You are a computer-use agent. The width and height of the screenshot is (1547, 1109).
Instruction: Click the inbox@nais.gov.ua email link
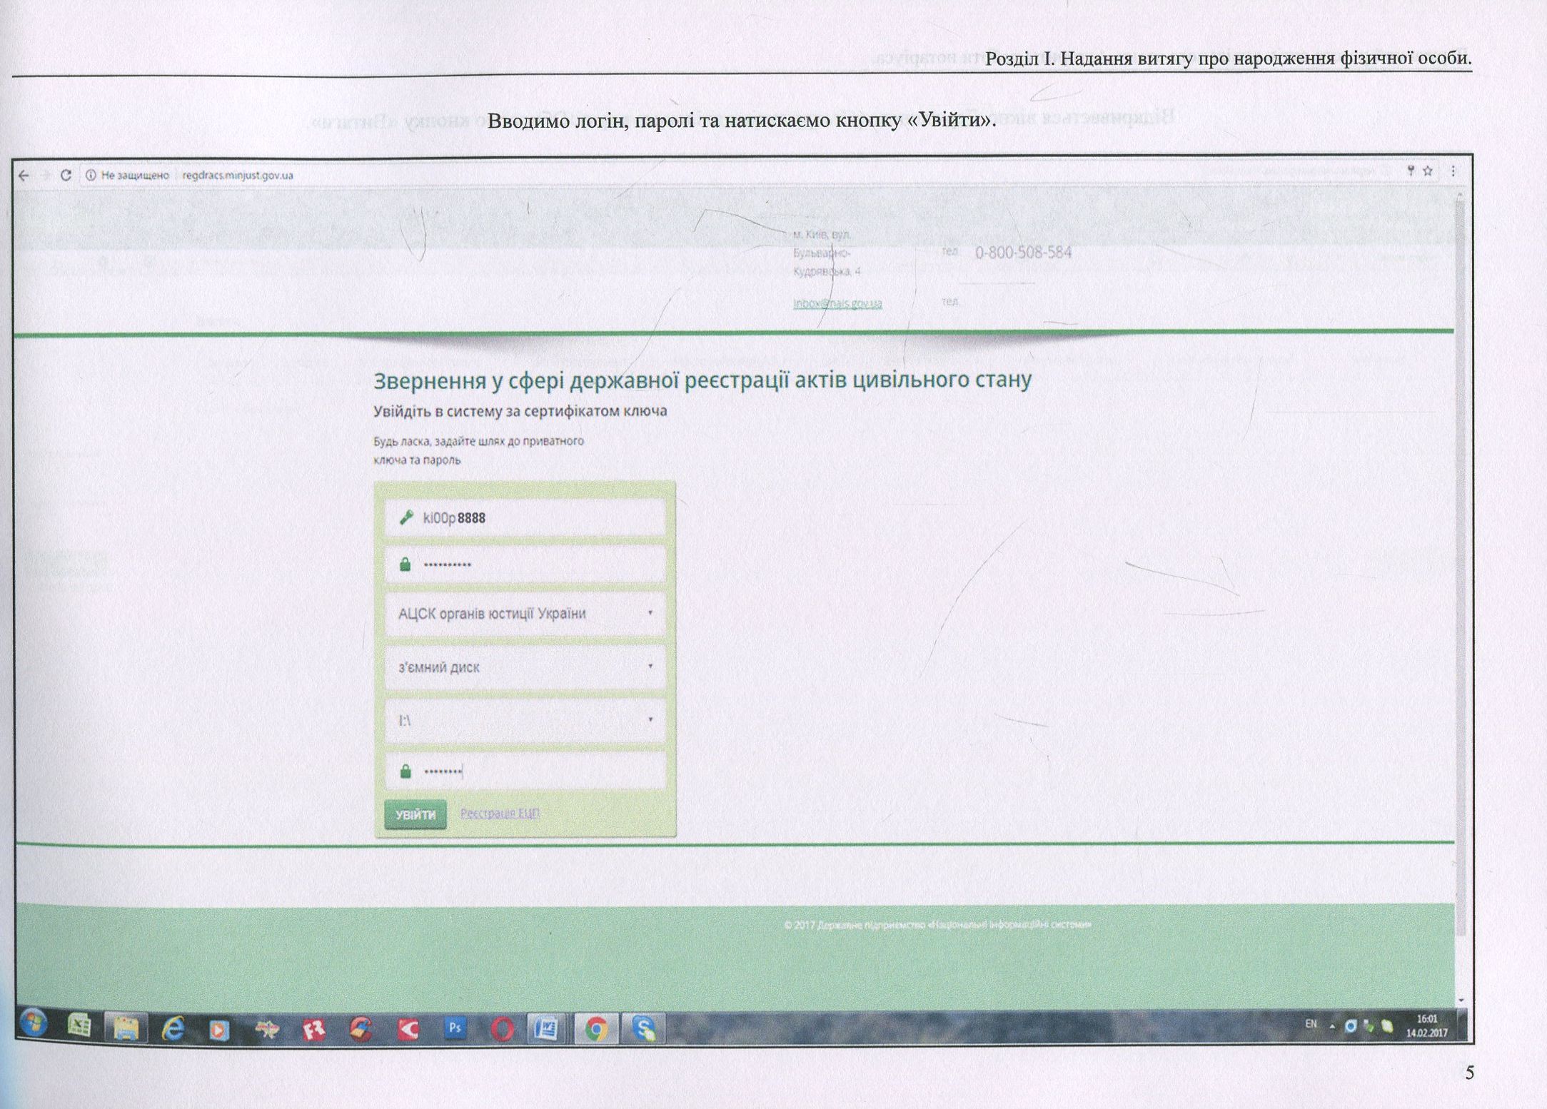[837, 303]
